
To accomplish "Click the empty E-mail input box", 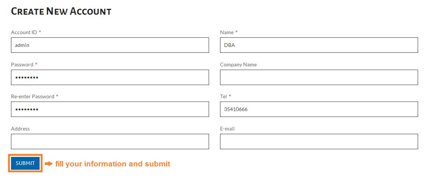I will coord(319,142).
